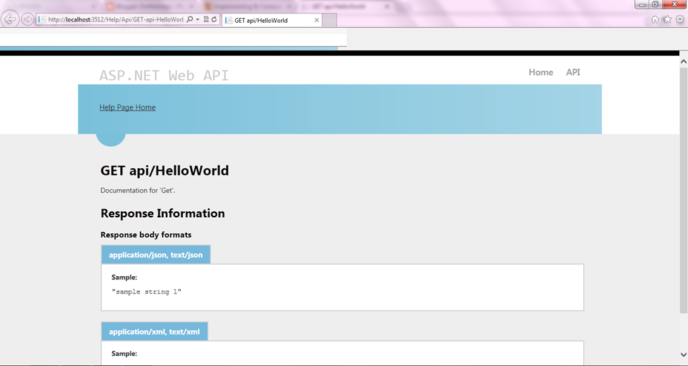
Task: Select the GET api/HelloWorld browser tab
Action: [271, 20]
